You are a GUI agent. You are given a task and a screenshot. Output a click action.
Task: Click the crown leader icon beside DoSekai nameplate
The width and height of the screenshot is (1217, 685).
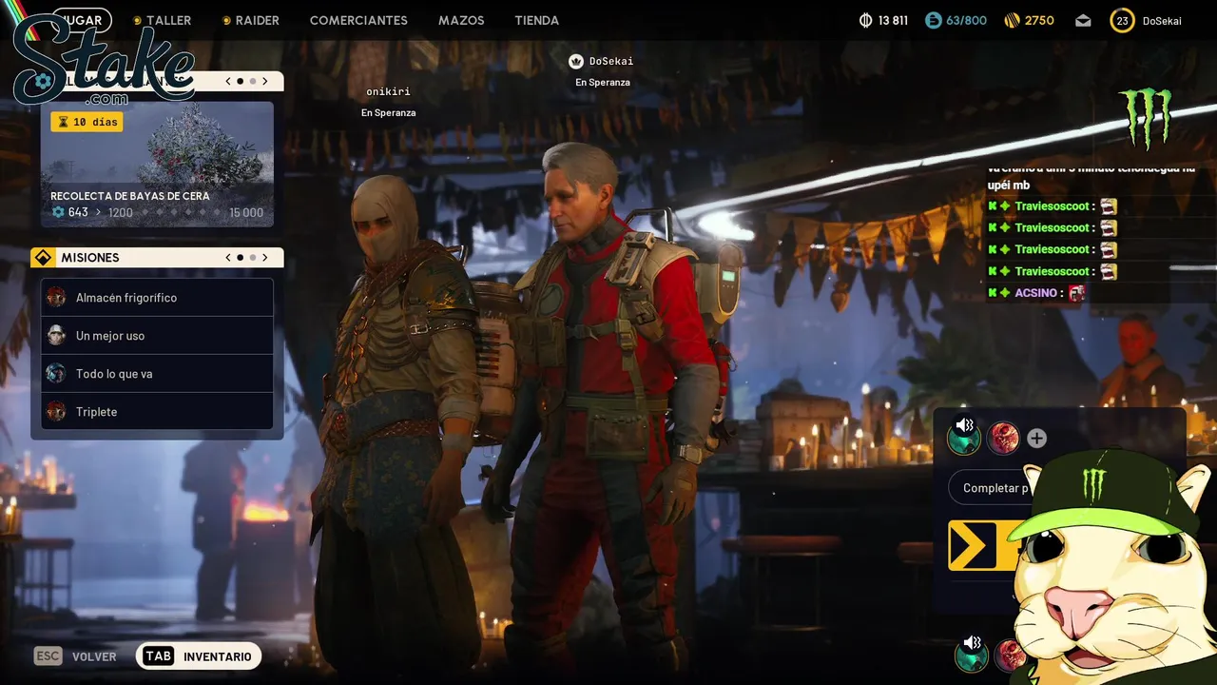pyautogui.click(x=575, y=61)
